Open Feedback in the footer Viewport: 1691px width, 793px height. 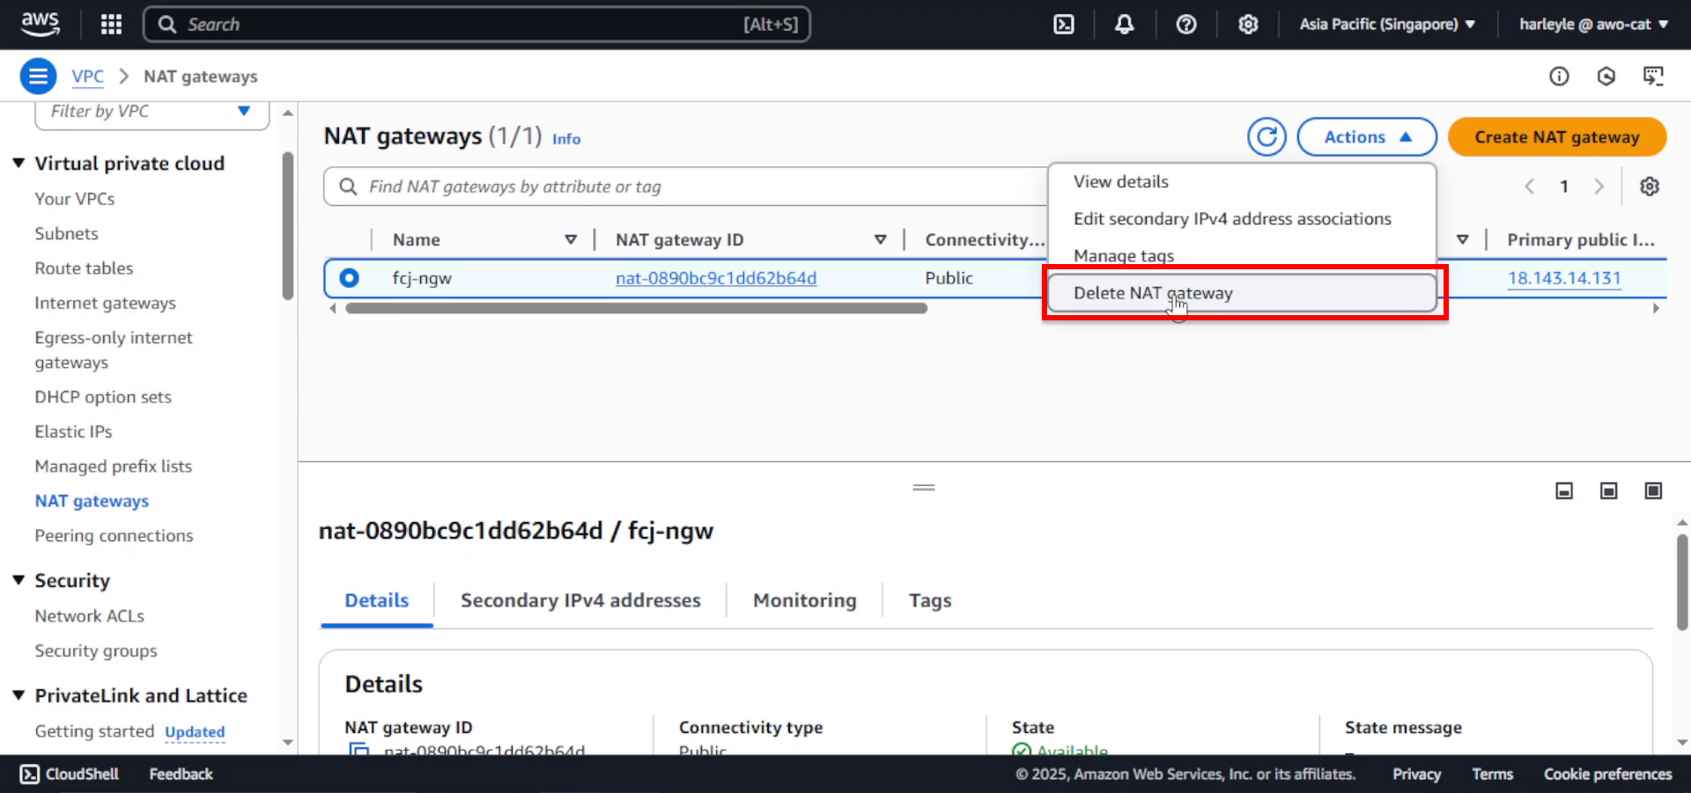coord(181,775)
